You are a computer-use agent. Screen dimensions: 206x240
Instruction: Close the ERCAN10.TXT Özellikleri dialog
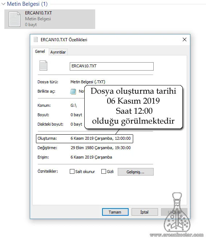point(185,39)
